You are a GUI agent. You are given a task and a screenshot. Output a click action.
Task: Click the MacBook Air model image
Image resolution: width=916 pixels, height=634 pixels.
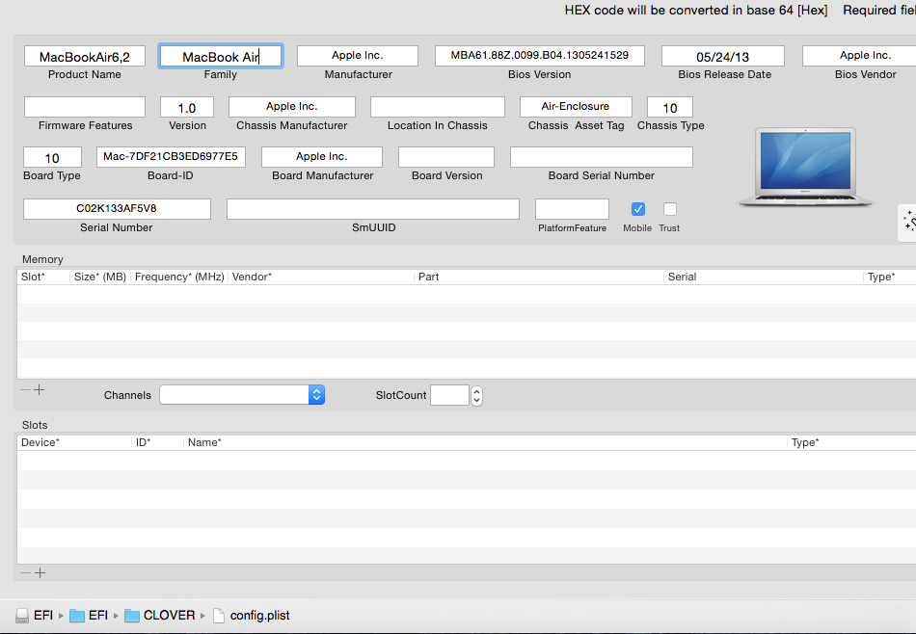(x=805, y=166)
